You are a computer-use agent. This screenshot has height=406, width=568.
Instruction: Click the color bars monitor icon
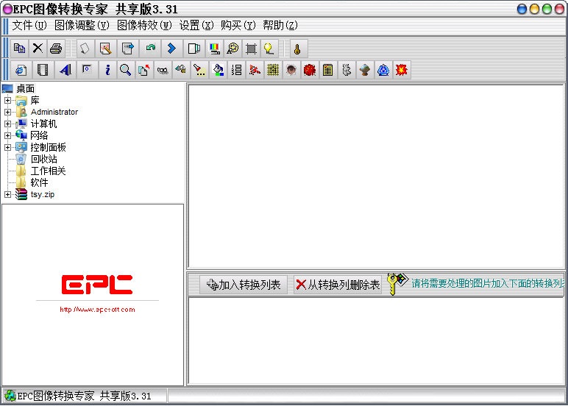click(x=214, y=48)
